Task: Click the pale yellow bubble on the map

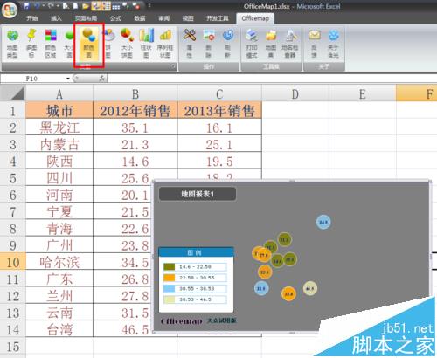Action: pos(310,288)
